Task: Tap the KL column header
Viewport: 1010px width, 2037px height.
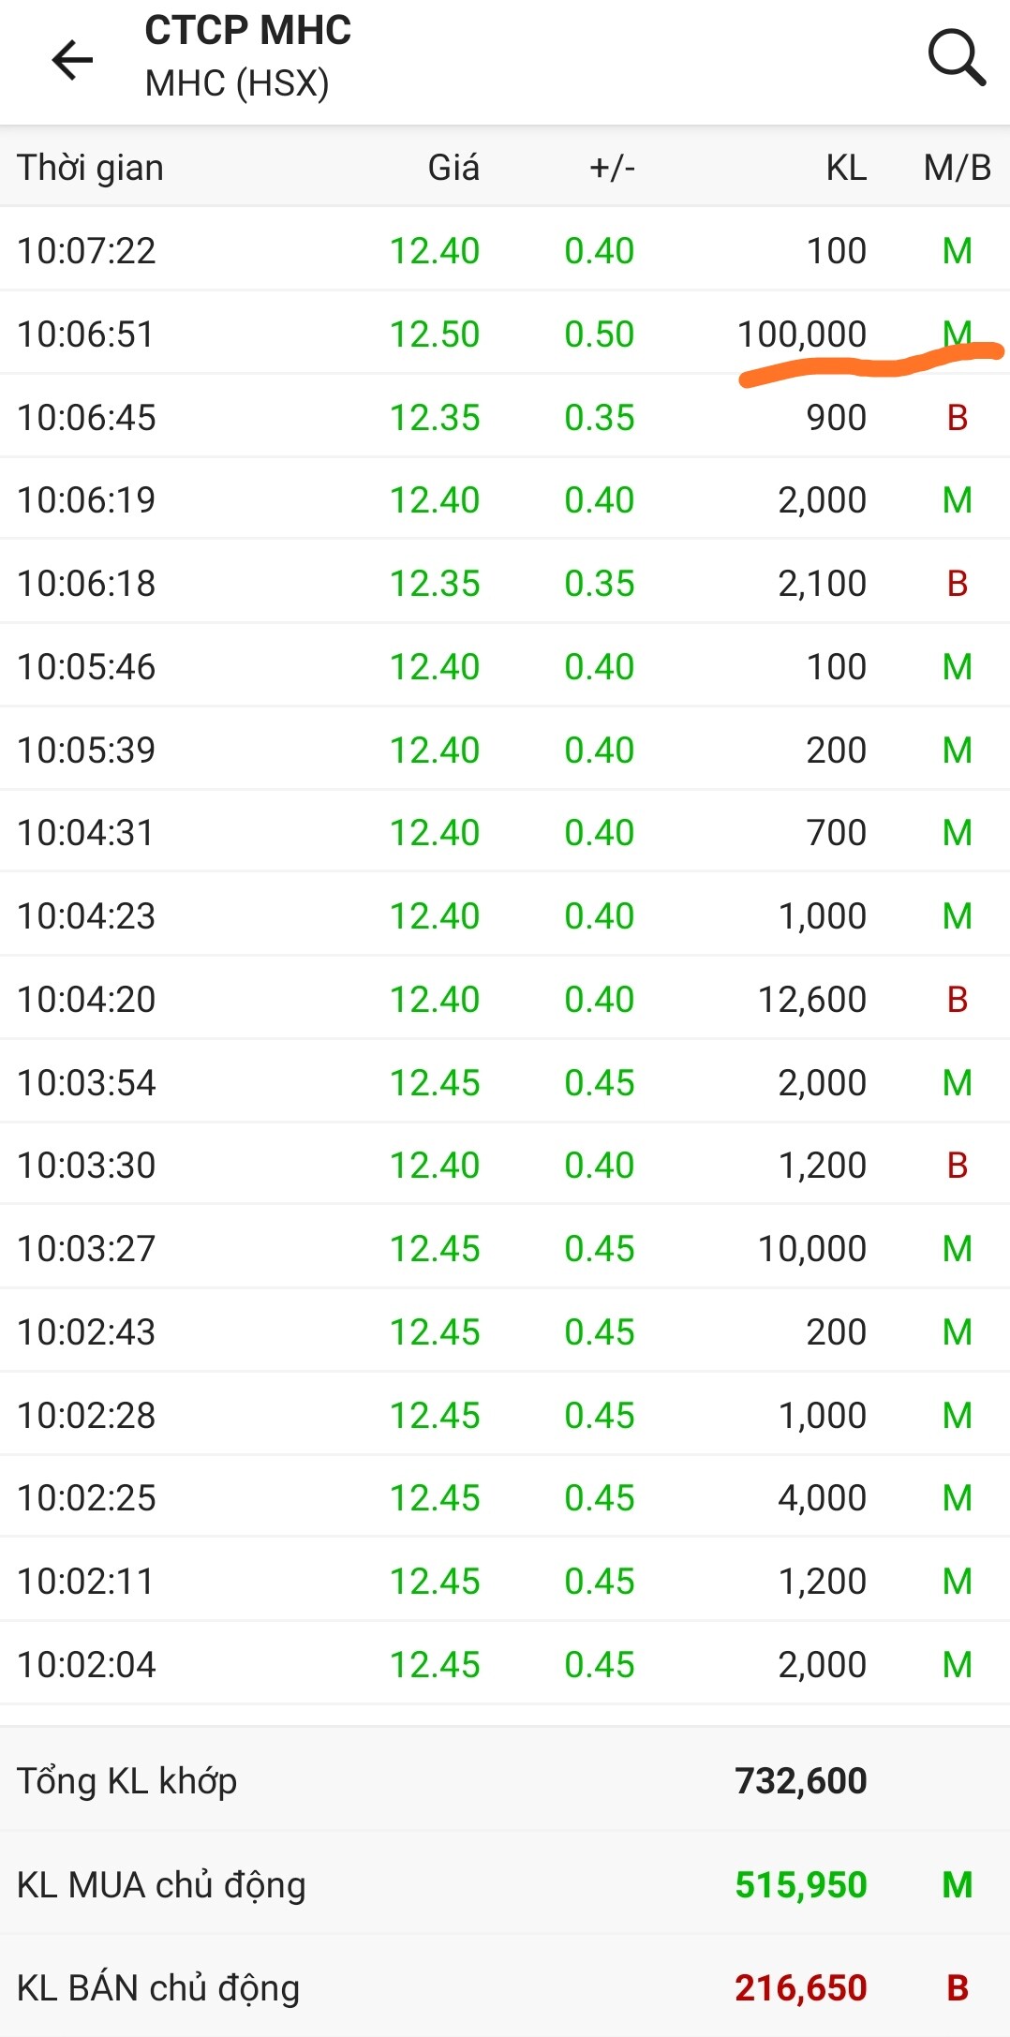Action: click(x=845, y=168)
